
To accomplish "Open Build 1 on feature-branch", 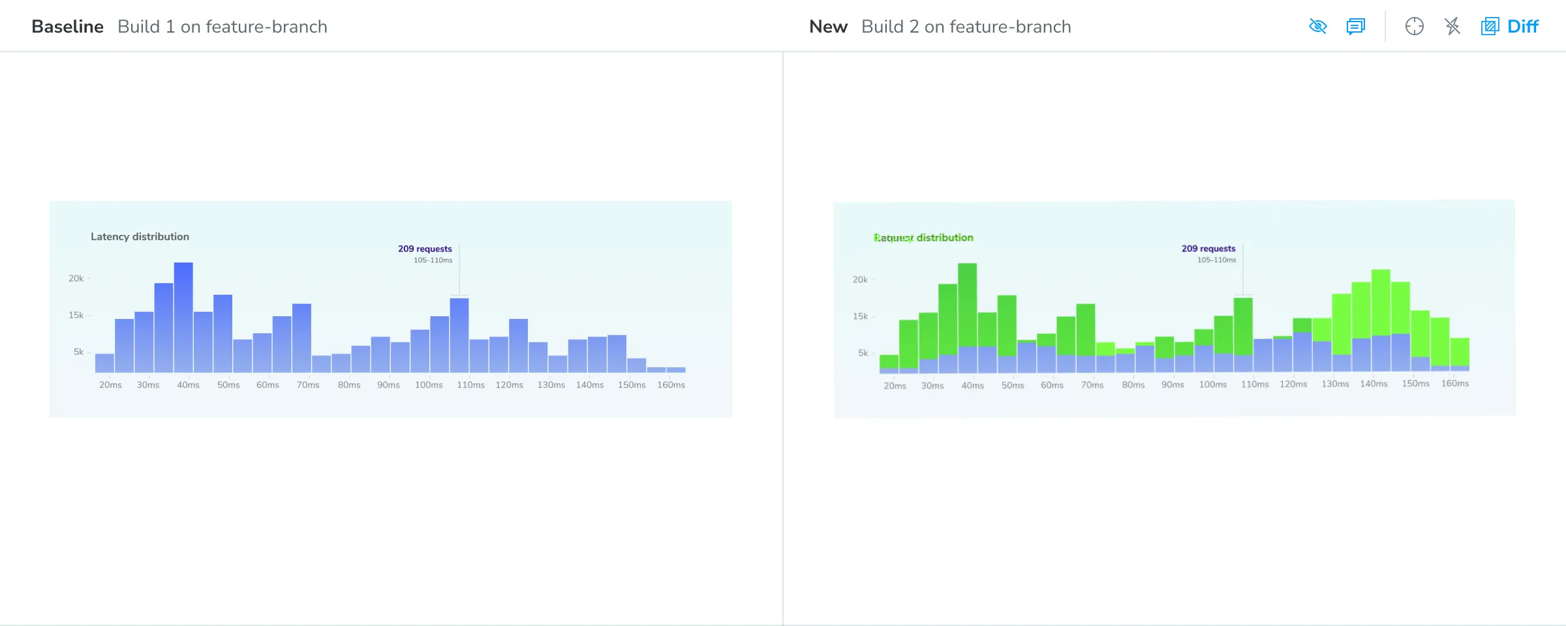I will coord(223,26).
